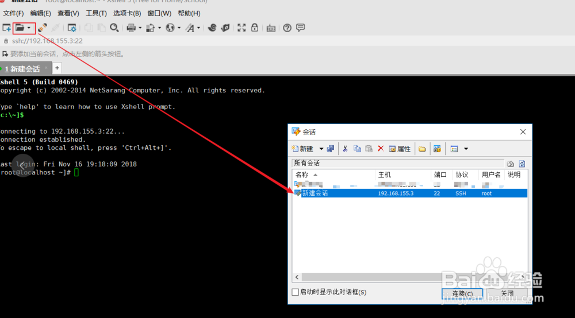The height and width of the screenshot is (318, 575).
Task: Click the 连接(C) connect button
Action: tap(462, 293)
